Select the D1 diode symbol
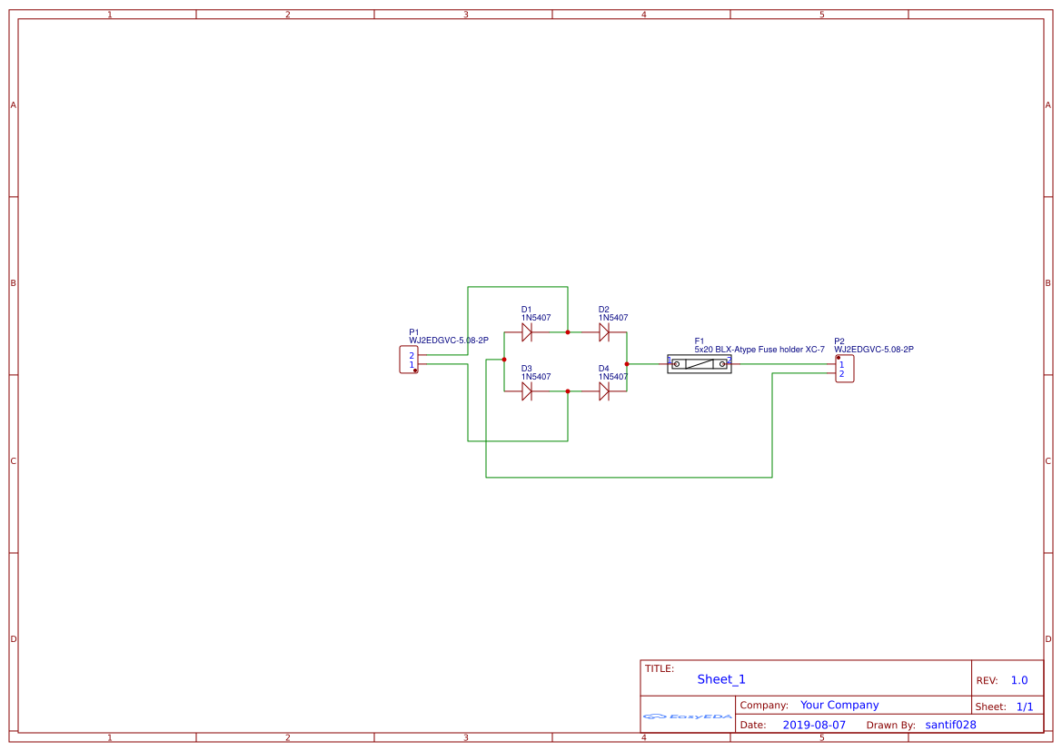Screen dimensions: 1062x751 pyautogui.click(x=527, y=332)
